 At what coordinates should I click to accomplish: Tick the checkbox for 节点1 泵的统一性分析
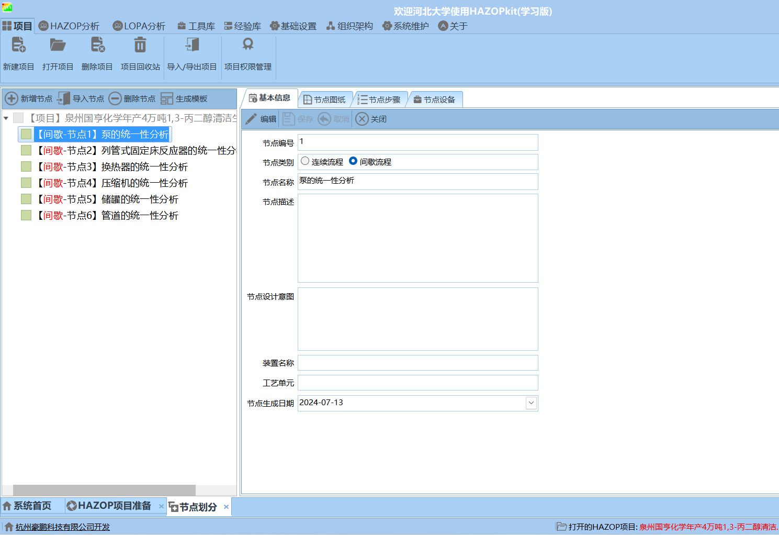point(26,134)
